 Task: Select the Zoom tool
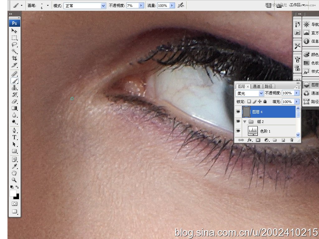[x=14, y=180]
